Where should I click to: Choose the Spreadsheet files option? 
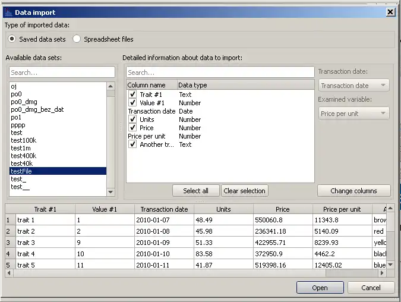pos(77,39)
